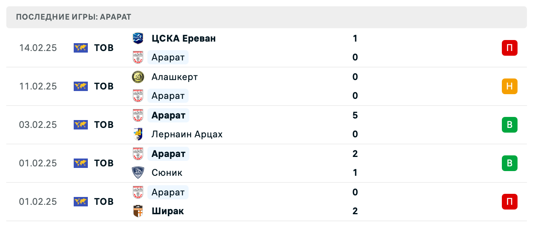Viewport: 534px width, 226px height.
Task: Select the red П badge for the ЦСКА loss
Action: tap(510, 48)
